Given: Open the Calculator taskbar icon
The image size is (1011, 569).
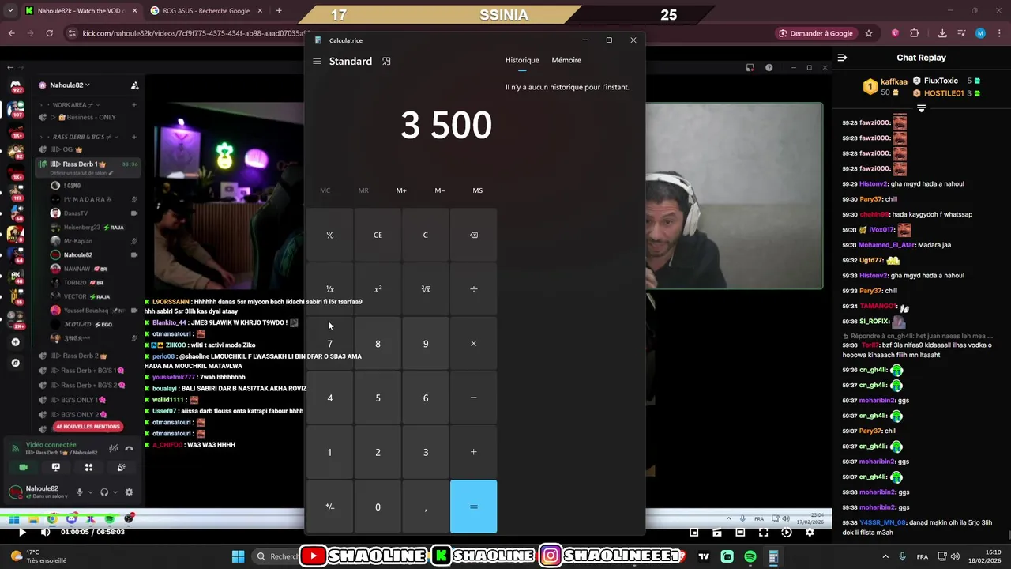Looking at the screenshot, I should (773, 556).
